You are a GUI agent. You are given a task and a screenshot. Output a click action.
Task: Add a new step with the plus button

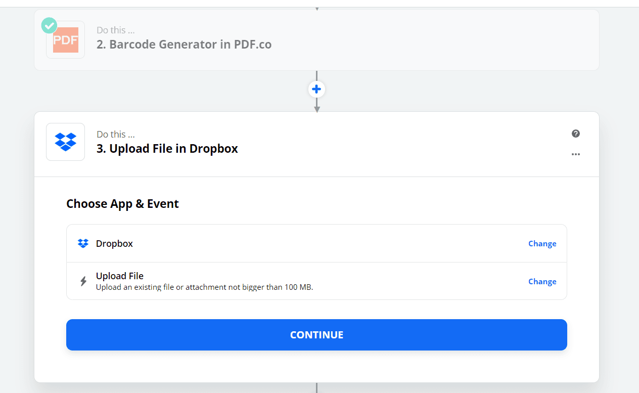tap(316, 89)
